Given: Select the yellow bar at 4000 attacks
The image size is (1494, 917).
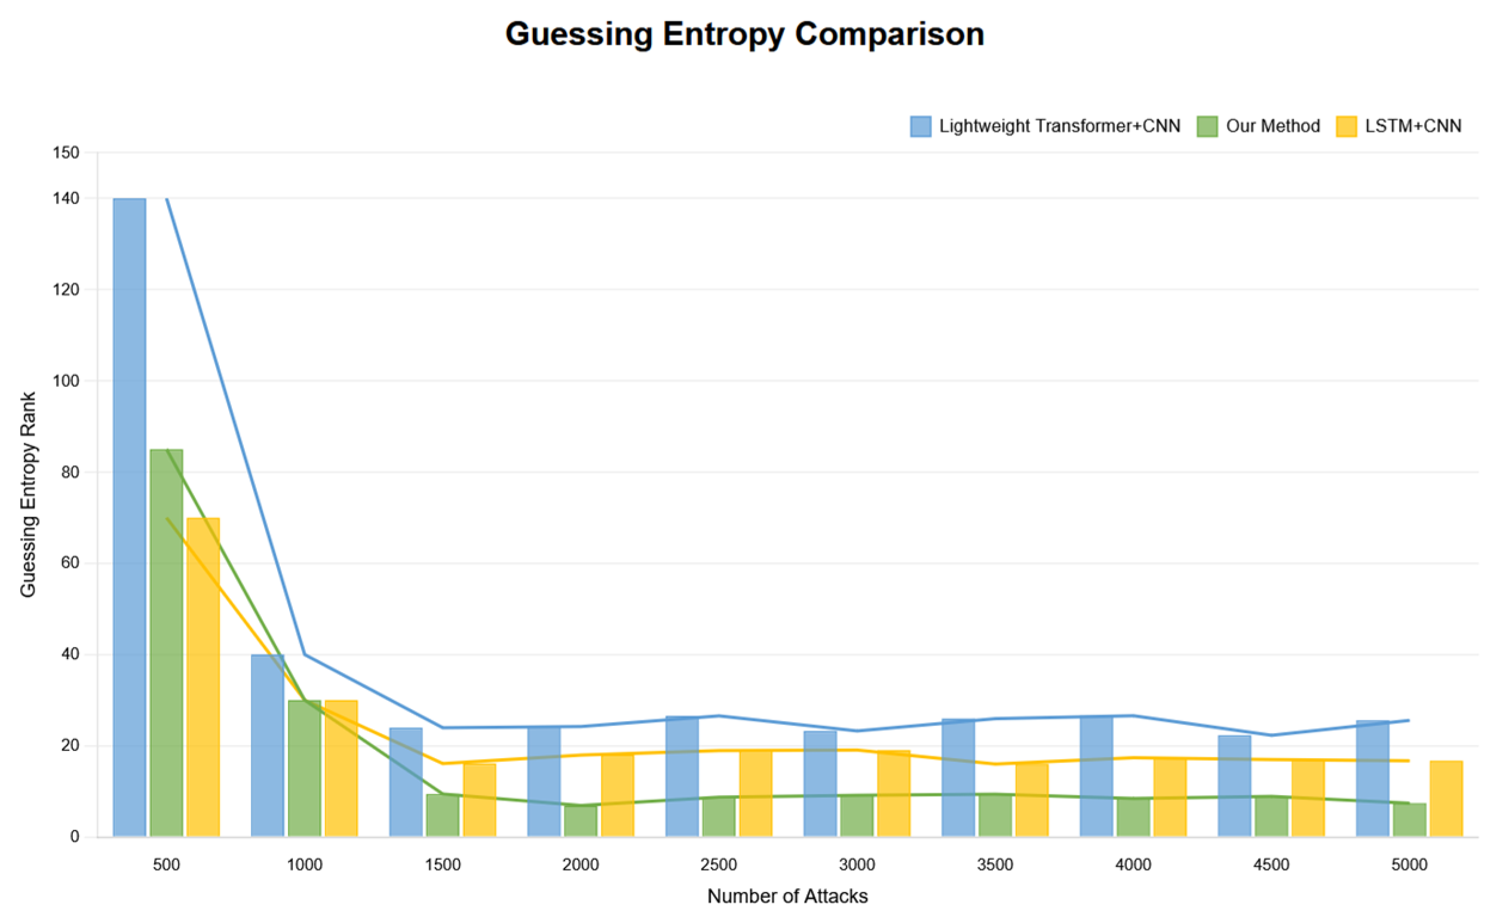Looking at the screenshot, I should coord(1171,797).
